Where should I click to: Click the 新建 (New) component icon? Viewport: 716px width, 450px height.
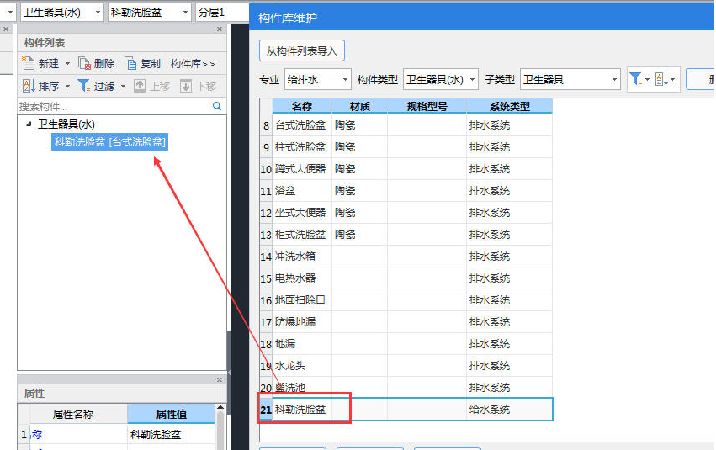[28, 64]
